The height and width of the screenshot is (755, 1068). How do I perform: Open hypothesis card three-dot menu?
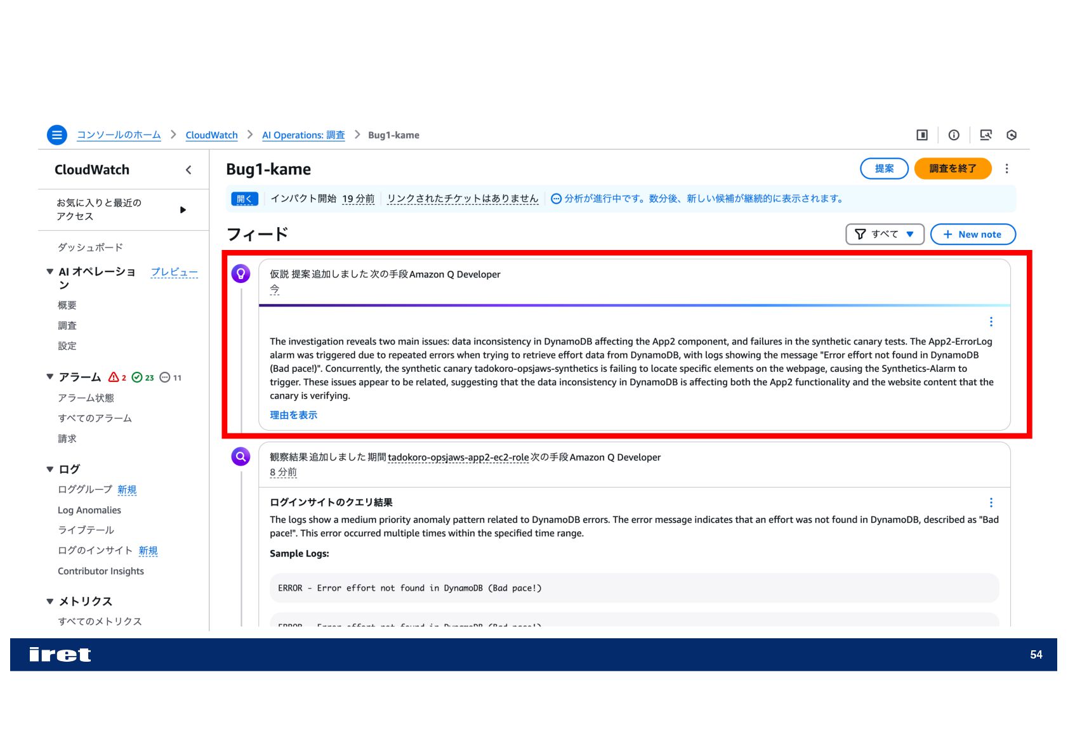click(991, 322)
